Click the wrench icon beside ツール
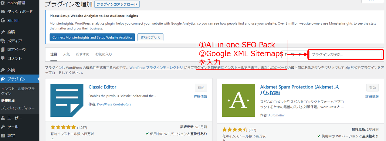 click(x=3, y=127)
